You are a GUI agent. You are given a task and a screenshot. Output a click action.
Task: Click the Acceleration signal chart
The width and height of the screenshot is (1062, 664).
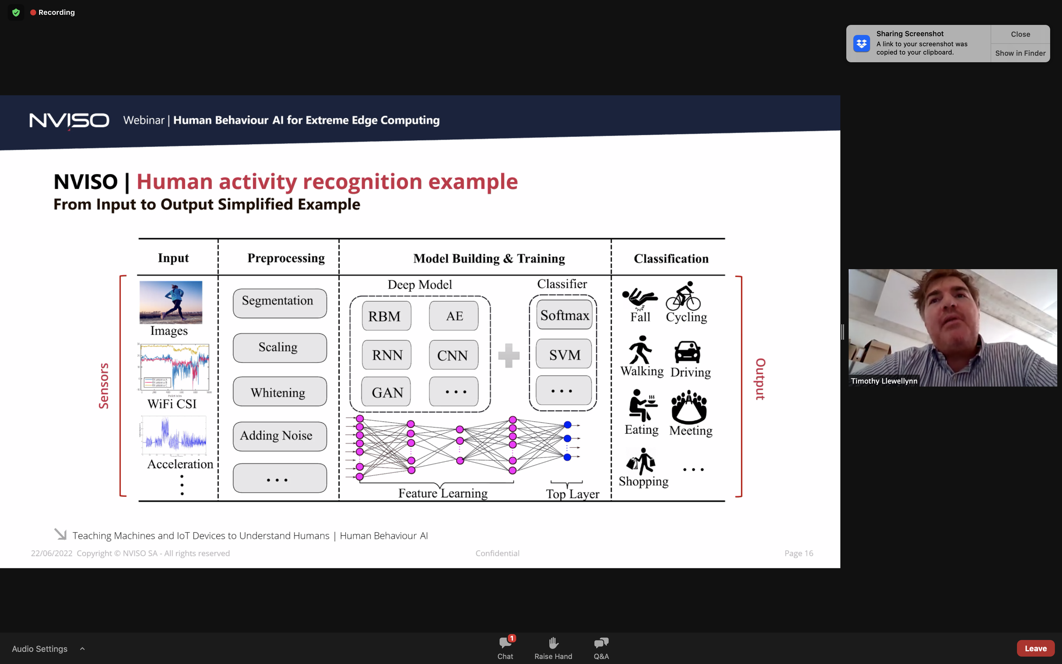173,436
